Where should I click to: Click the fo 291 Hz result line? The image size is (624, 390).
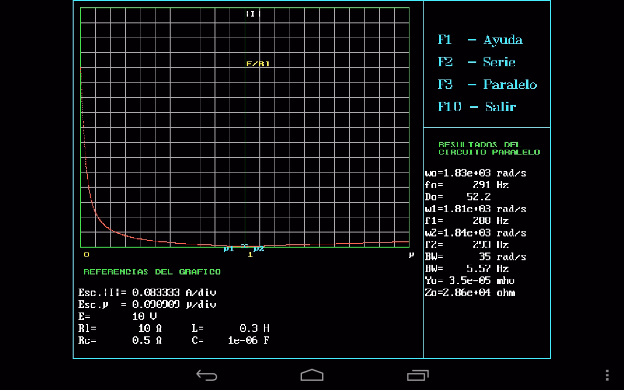tap(467, 185)
